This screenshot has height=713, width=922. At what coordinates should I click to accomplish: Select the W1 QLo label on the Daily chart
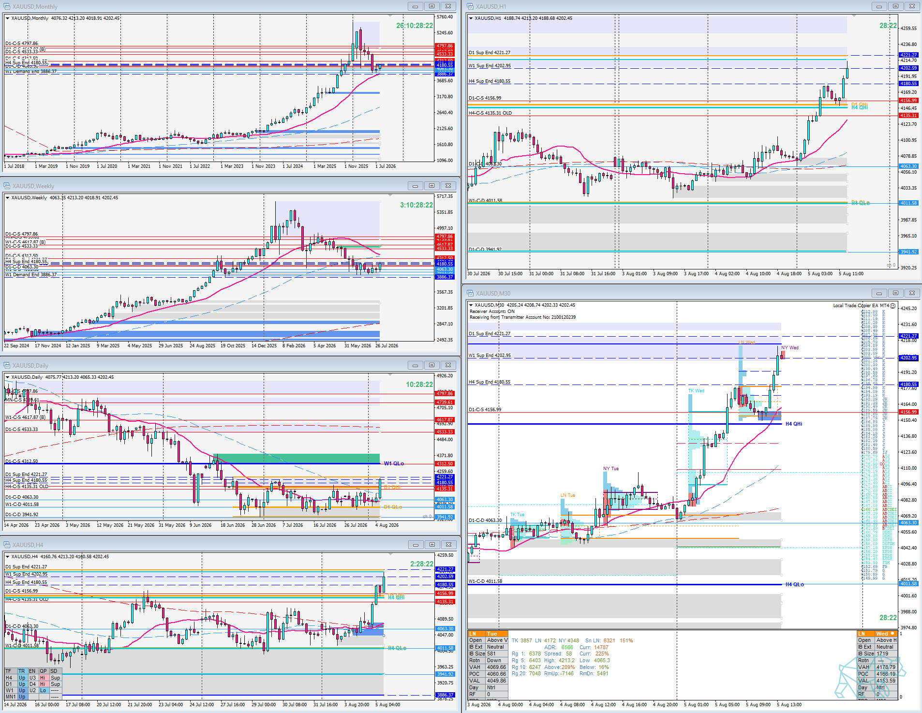(x=394, y=463)
